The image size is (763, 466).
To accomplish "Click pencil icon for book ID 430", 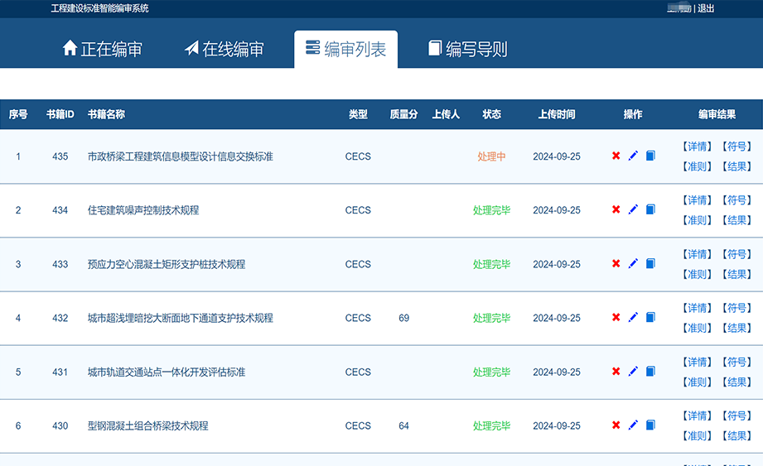I will (633, 425).
